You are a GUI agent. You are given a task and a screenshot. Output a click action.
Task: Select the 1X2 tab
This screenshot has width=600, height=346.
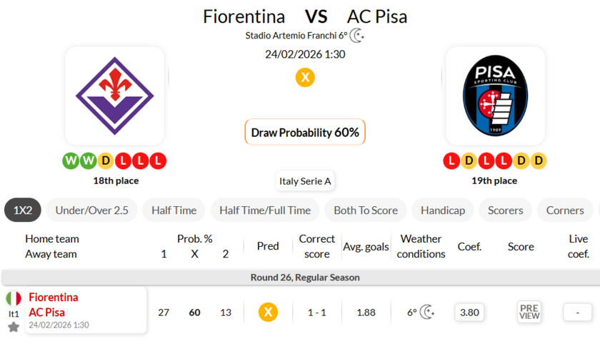[x=23, y=210]
